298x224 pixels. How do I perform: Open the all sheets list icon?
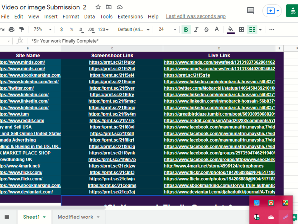(7, 217)
